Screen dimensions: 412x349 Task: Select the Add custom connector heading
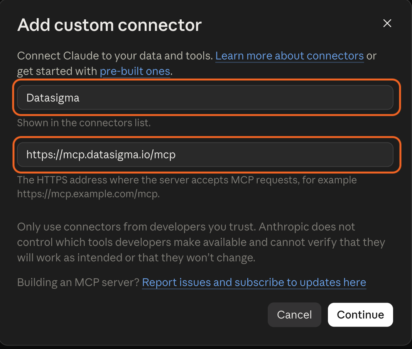109,25
